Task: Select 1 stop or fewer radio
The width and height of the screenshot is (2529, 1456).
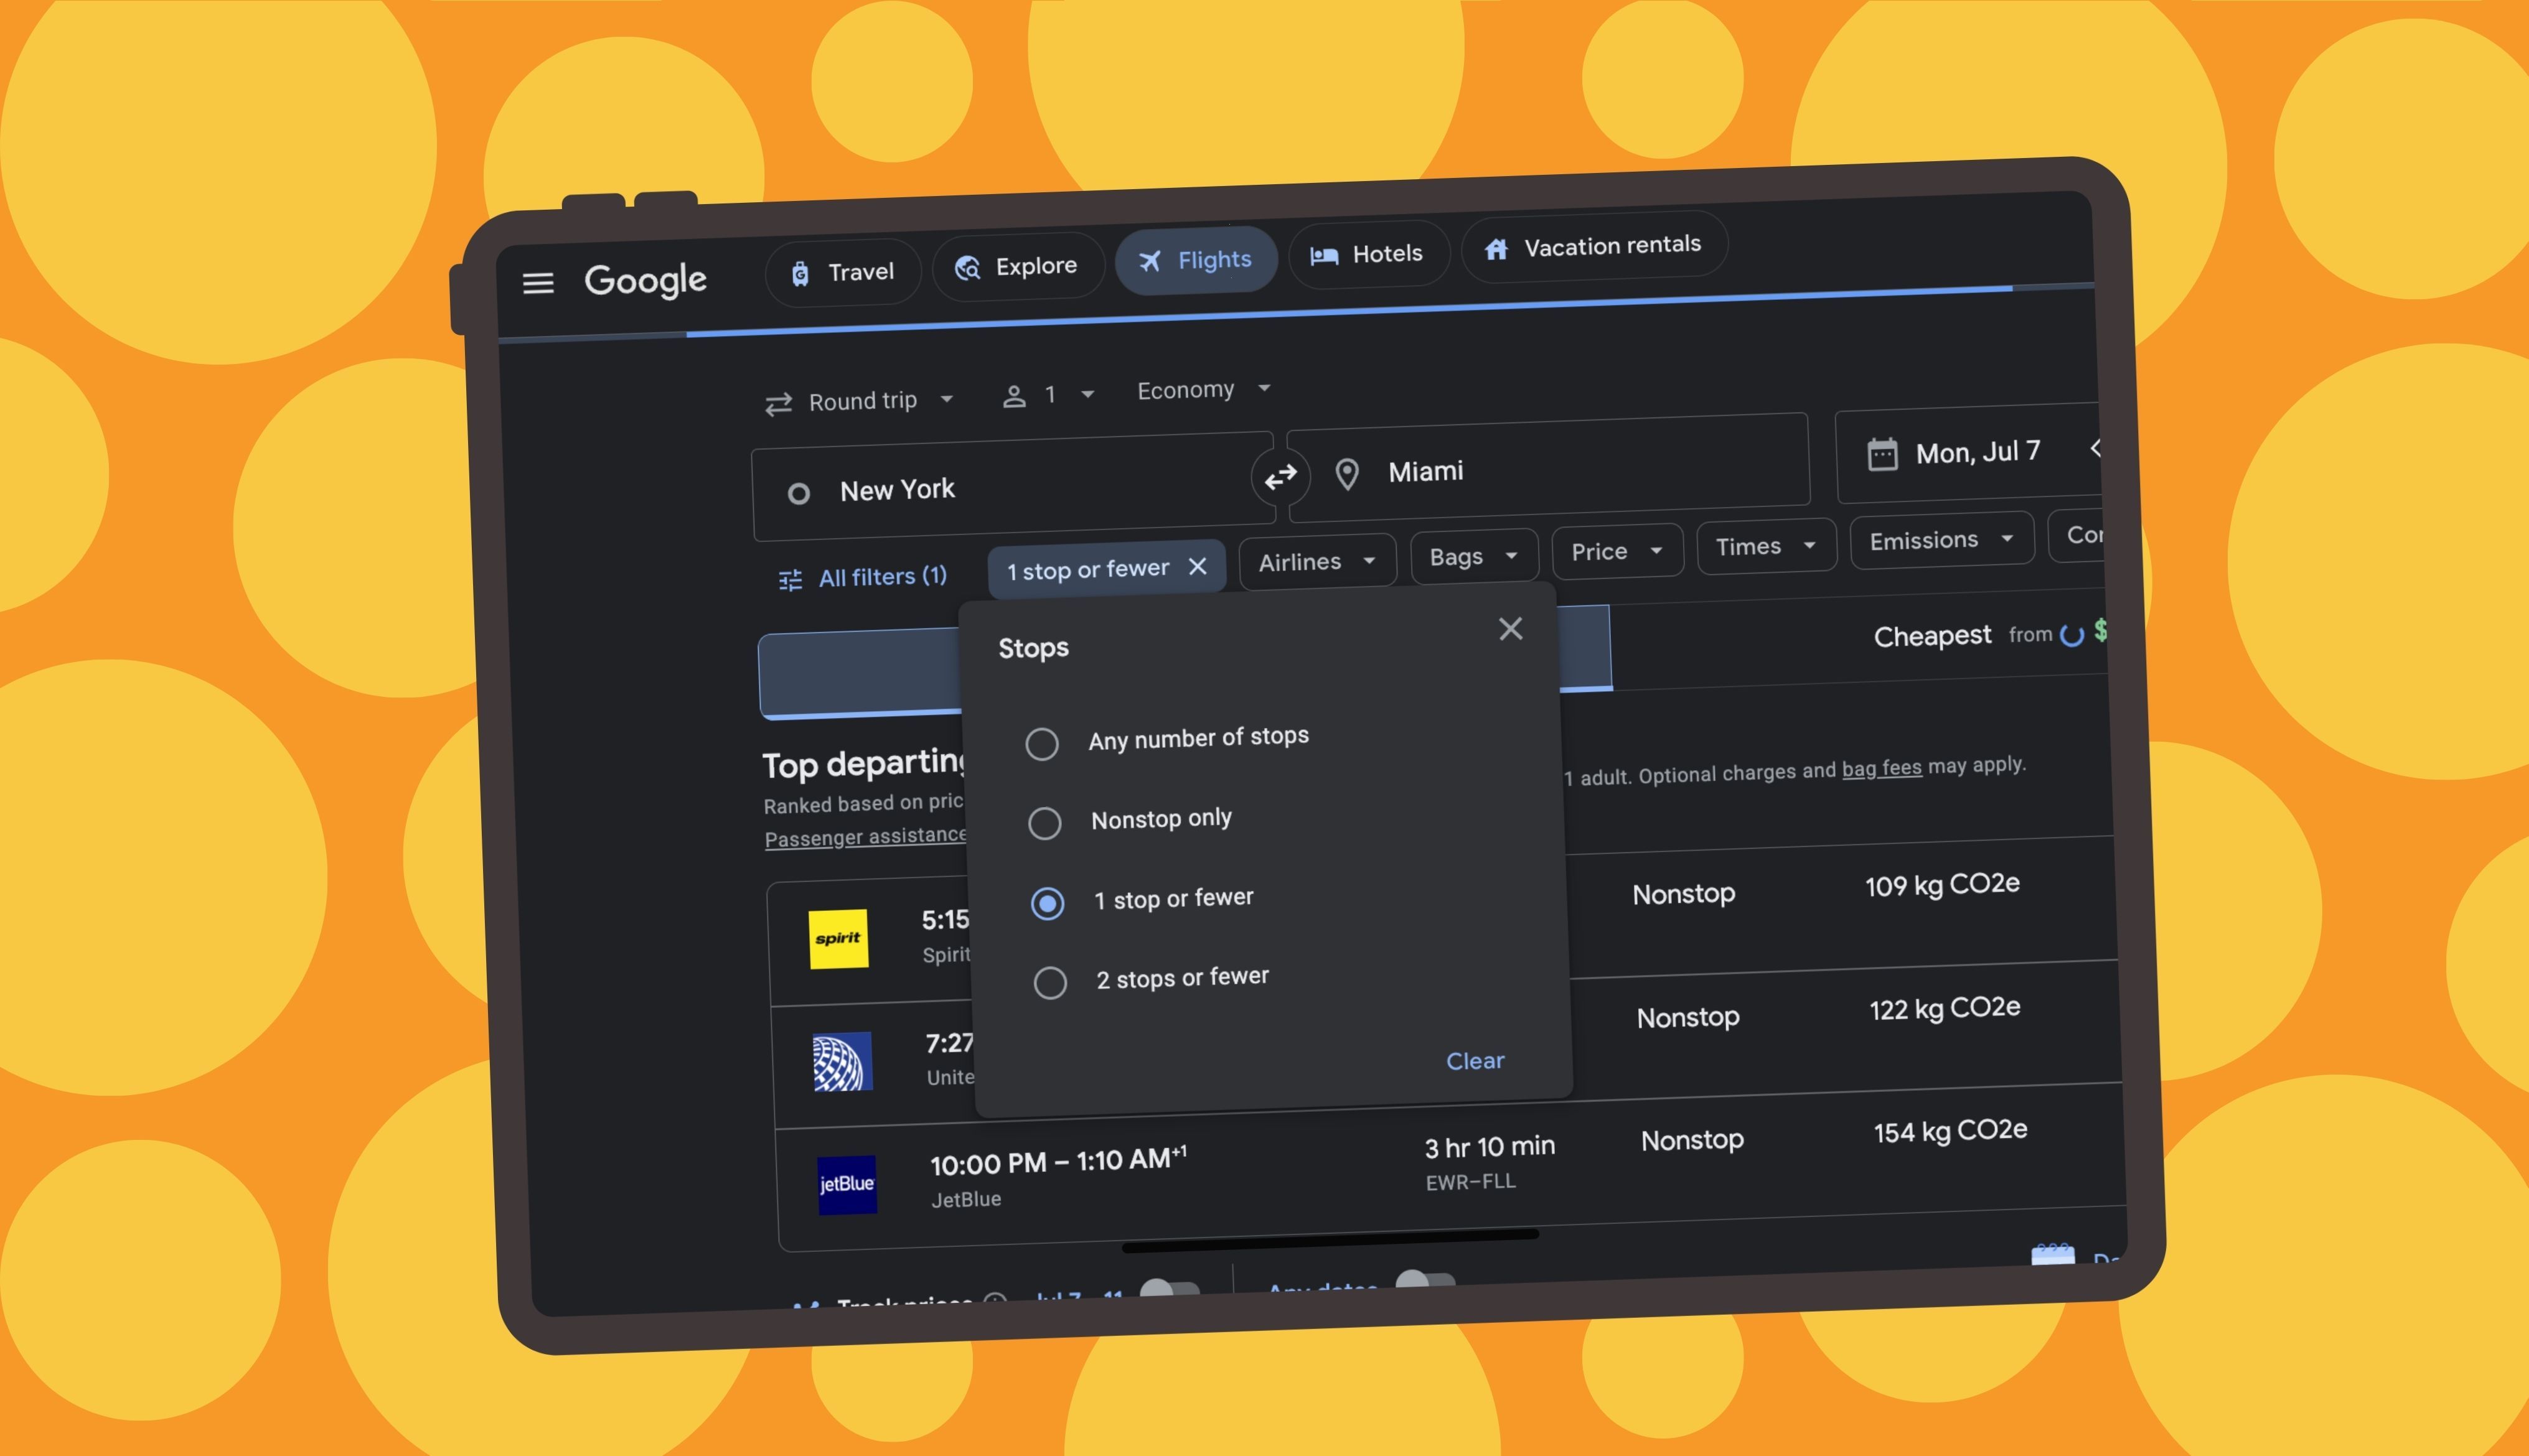Action: pyautogui.click(x=1046, y=904)
